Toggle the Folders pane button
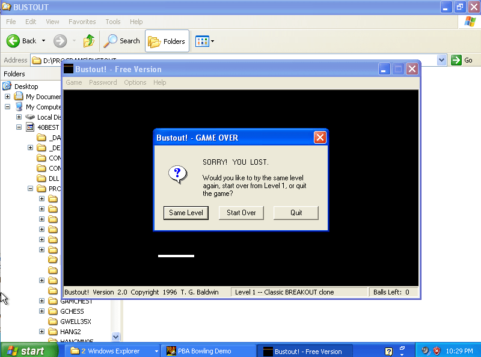The image size is (481, 357). coord(167,41)
